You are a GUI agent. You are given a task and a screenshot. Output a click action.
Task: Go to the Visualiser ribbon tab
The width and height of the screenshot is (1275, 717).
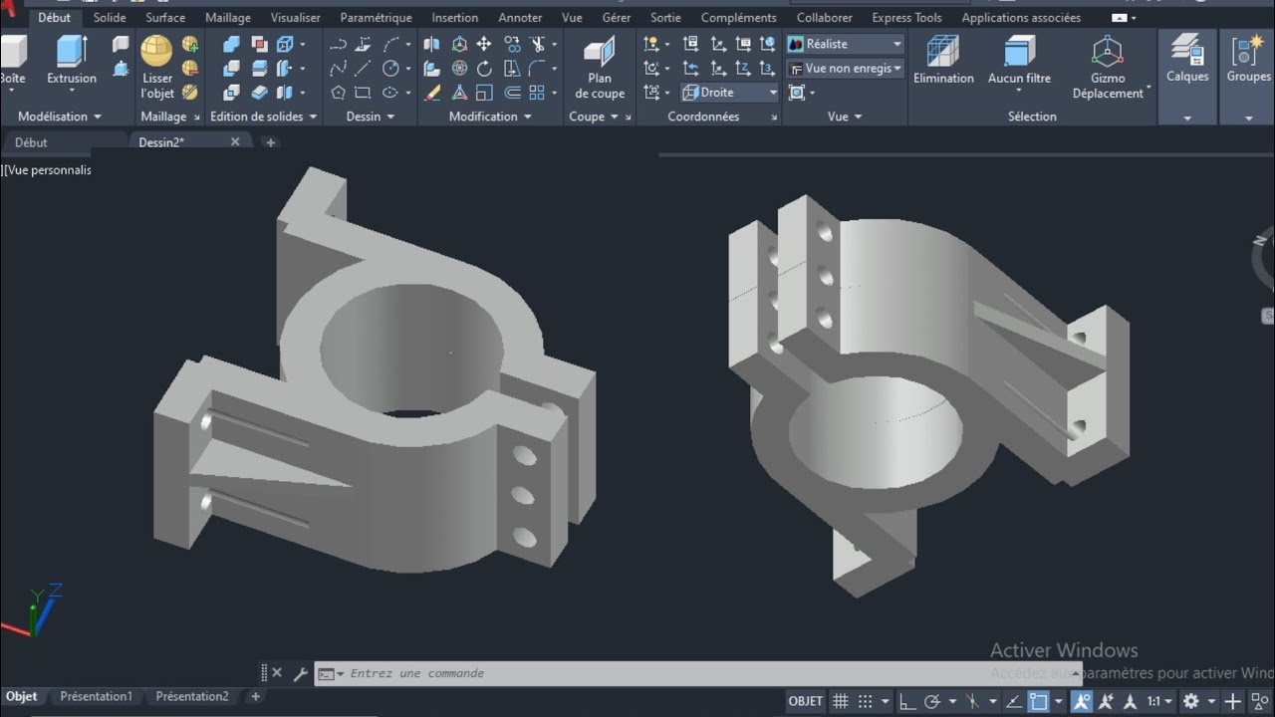[x=296, y=18]
